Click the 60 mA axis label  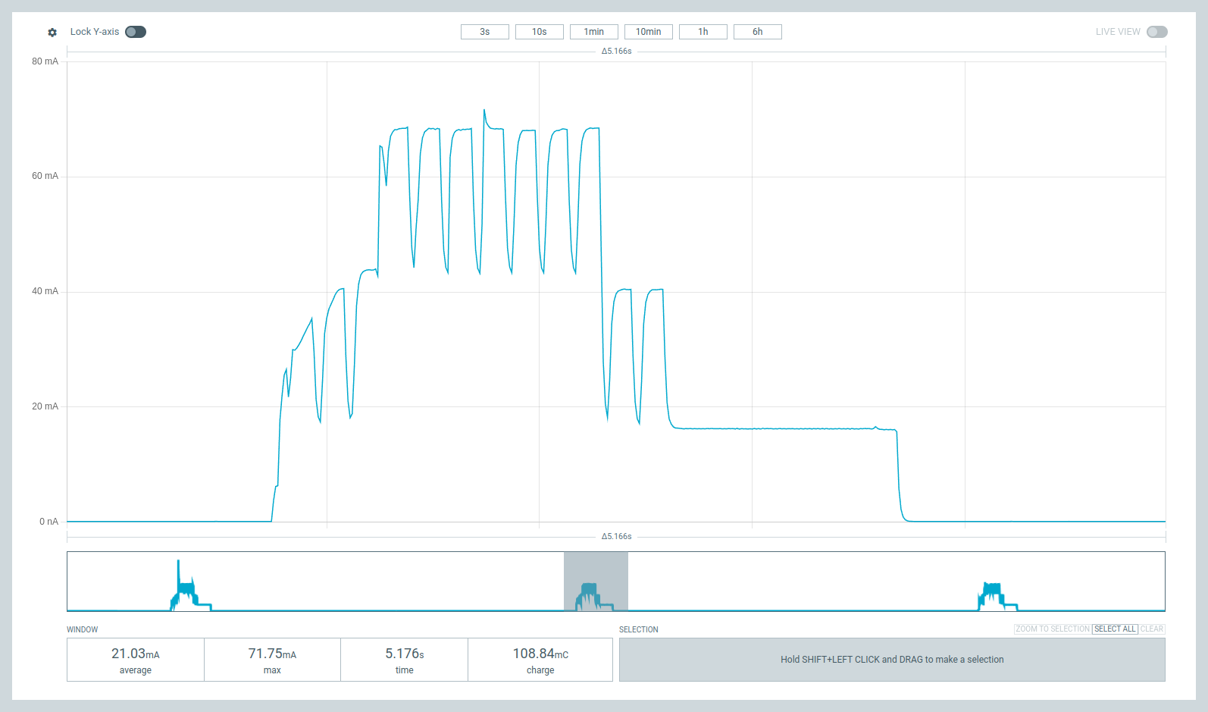point(45,176)
